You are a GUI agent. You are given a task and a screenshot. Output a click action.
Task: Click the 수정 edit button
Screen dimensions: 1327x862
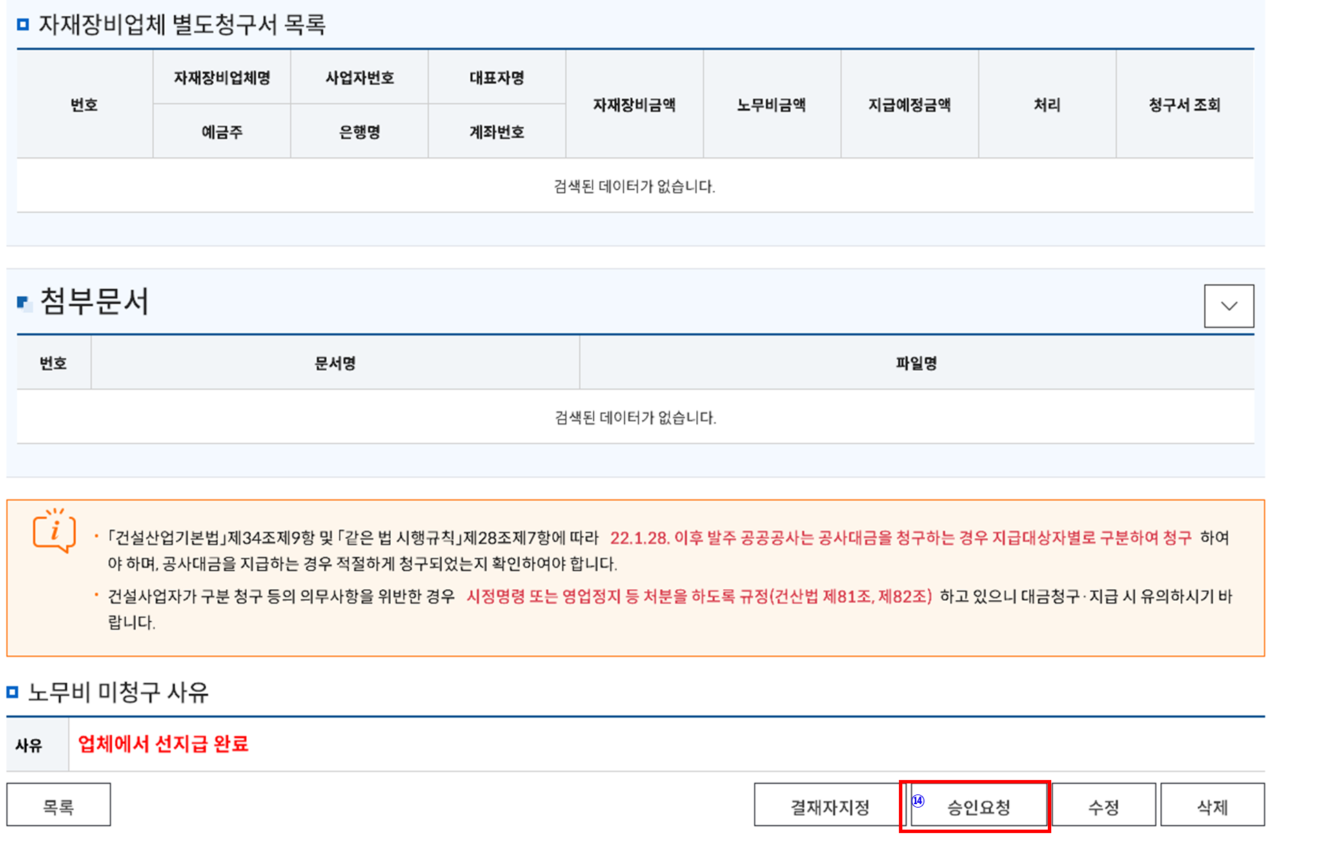(x=1103, y=805)
